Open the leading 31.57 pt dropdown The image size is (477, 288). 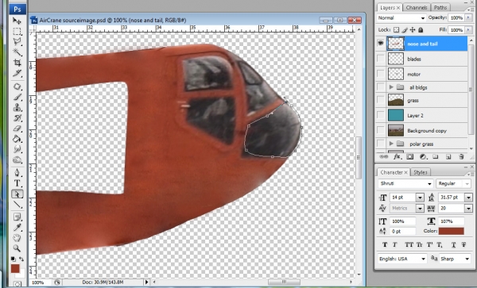coord(468,198)
